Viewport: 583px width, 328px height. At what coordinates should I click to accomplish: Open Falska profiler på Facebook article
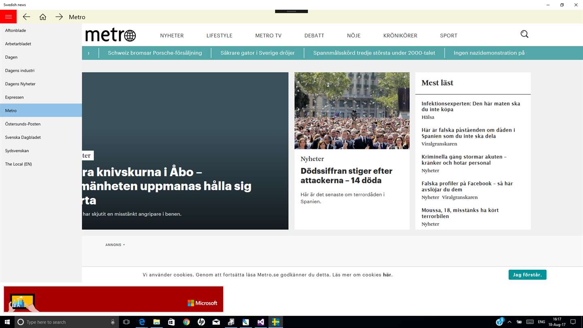coord(467,187)
